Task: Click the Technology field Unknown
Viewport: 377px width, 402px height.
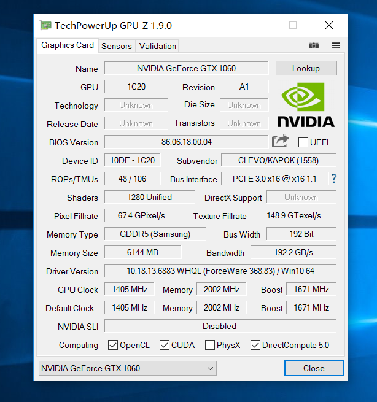Action: [136, 105]
